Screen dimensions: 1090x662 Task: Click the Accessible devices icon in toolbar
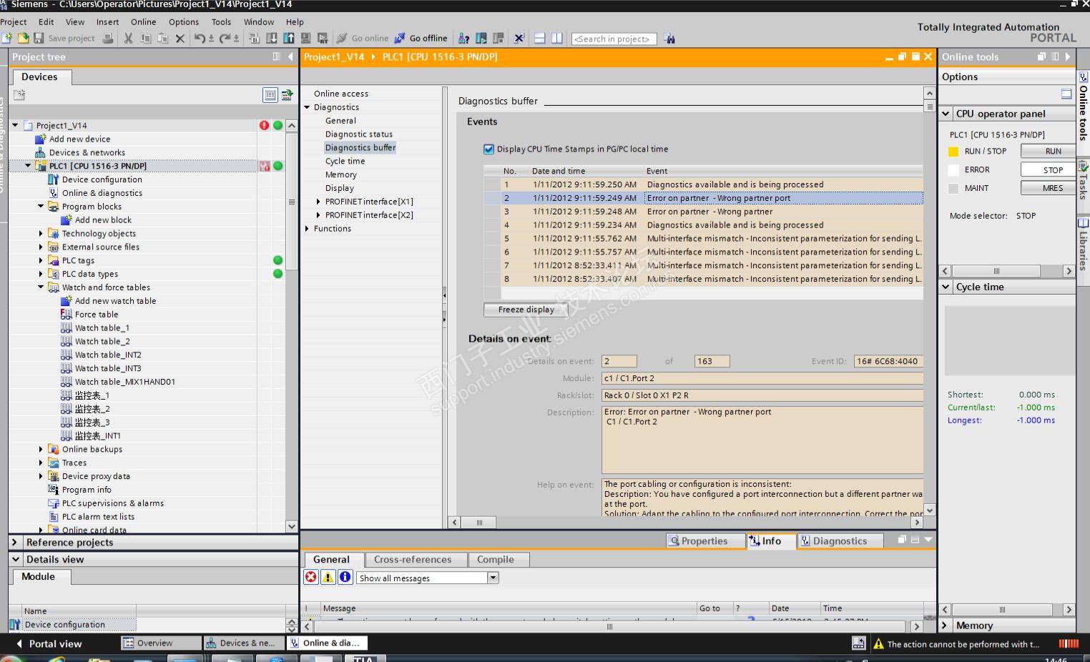click(x=463, y=39)
